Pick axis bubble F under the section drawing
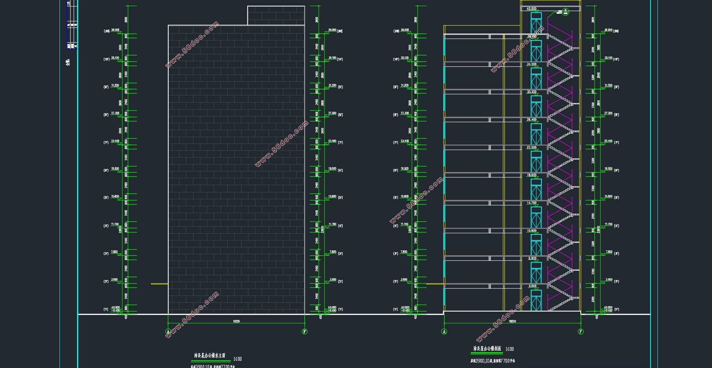This screenshot has height=368, width=712. tap(581, 332)
